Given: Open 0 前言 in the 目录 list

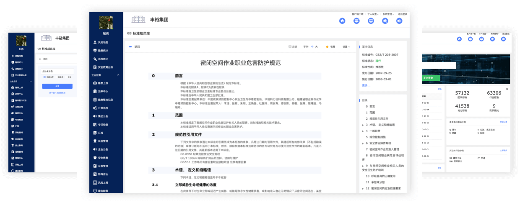Looking at the screenshot, I should [370, 107].
